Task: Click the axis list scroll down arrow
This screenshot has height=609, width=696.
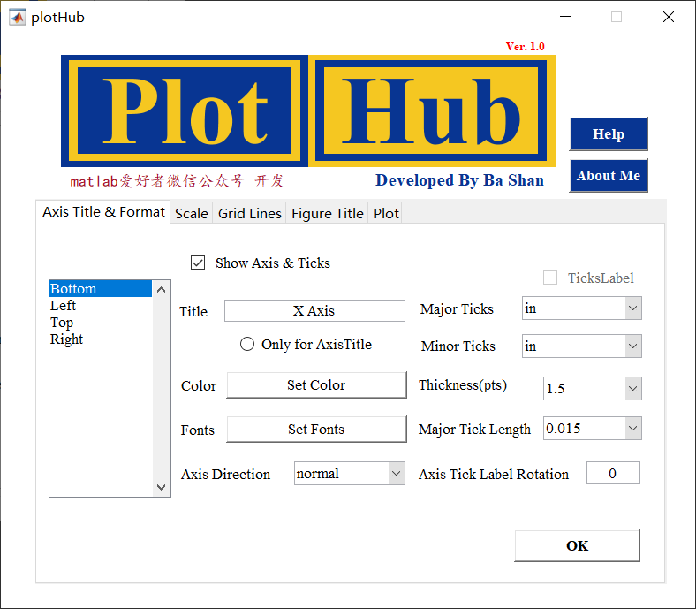Action: 161,487
